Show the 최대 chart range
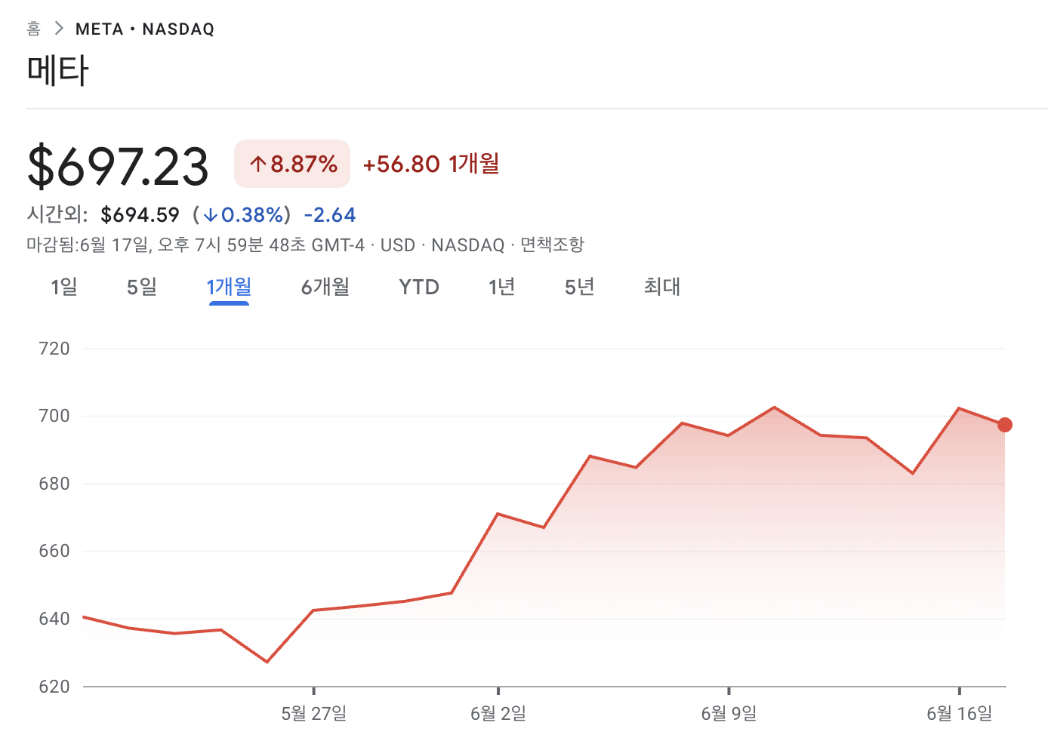This screenshot has height=744, width=1048. coord(662,287)
